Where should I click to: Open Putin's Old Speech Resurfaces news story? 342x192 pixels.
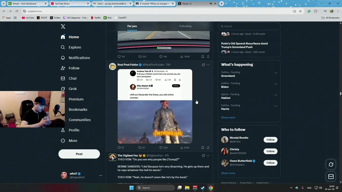click(x=244, y=45)
